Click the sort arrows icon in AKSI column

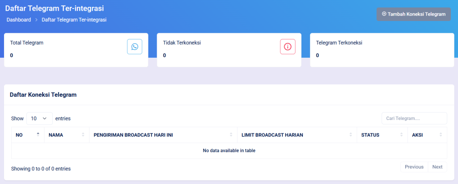pos(441,135)
